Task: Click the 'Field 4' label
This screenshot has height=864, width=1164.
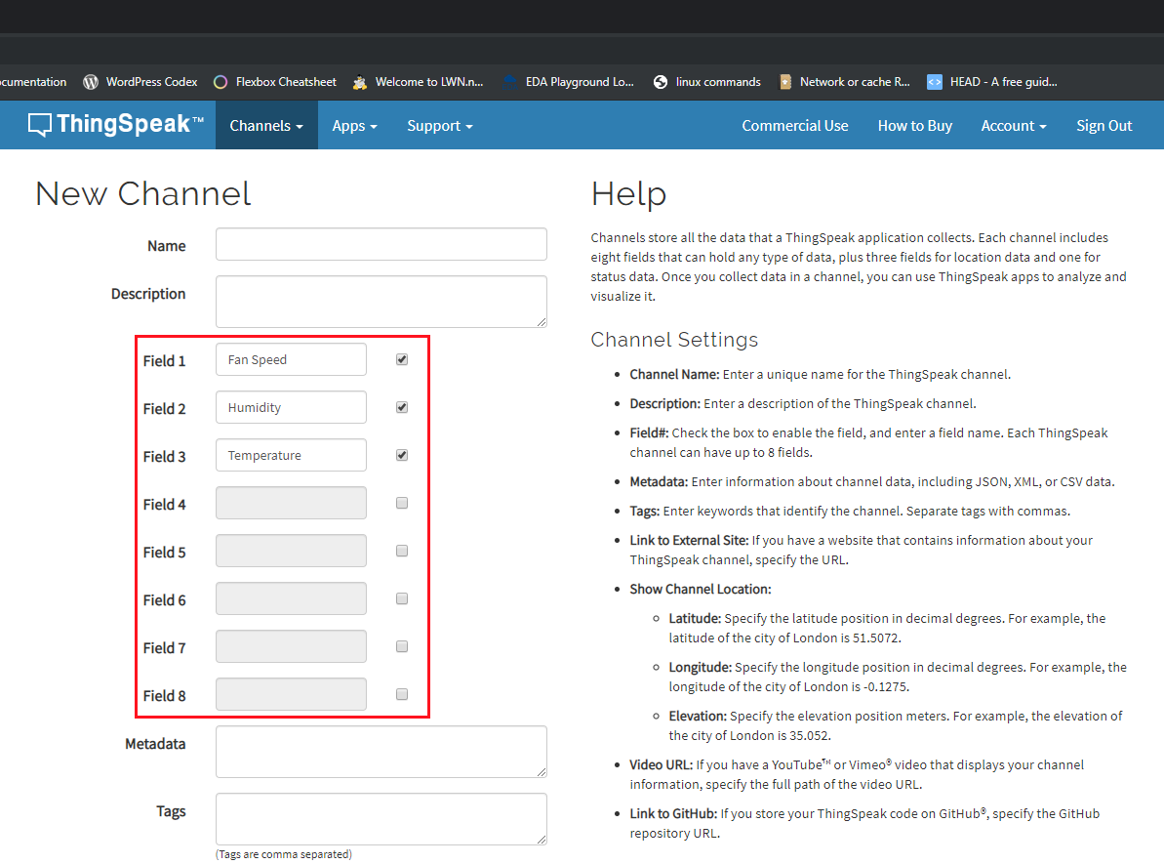Action: click(164, 505)
